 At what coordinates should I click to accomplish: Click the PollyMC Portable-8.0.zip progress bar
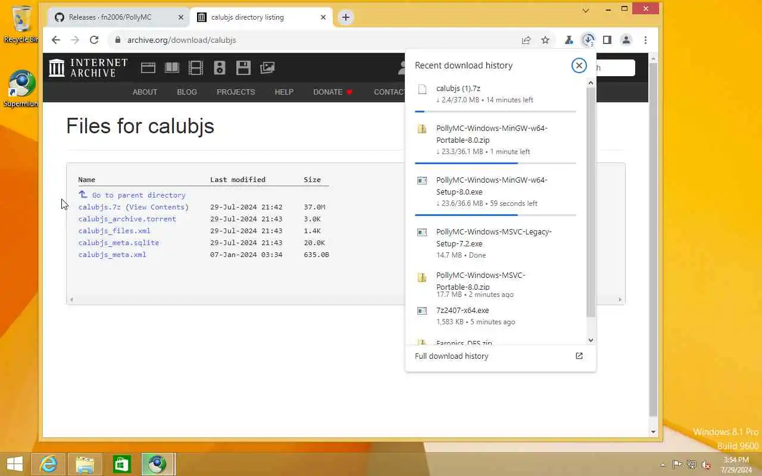[x=495, y=163]
